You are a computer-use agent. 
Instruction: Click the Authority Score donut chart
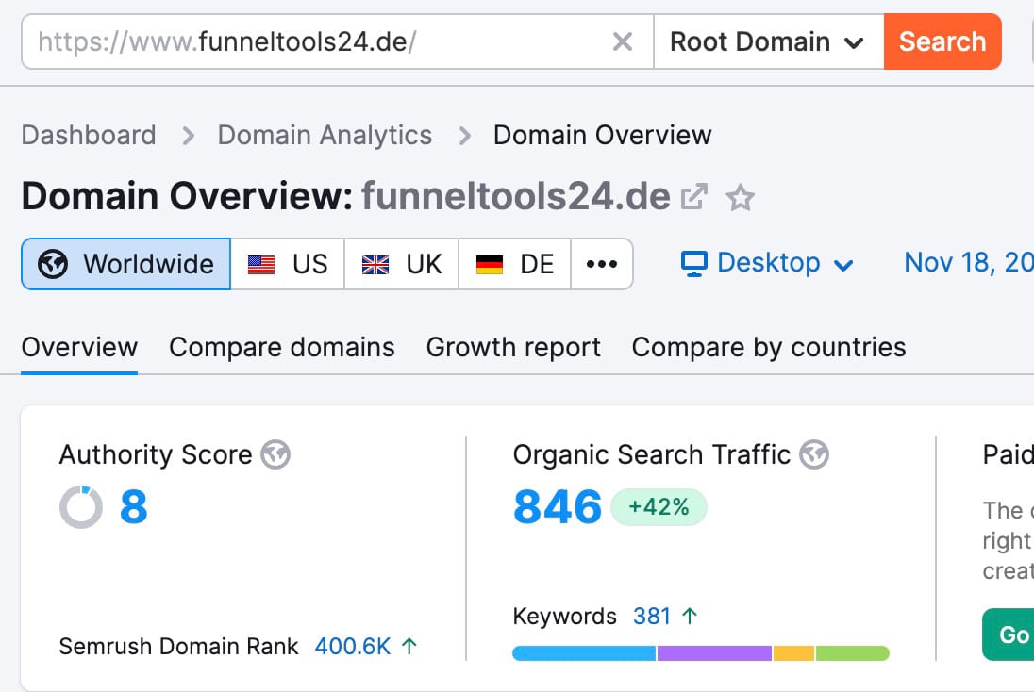(81, 507)
